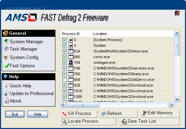
Task: Sort by Process ID column header
Action: (76, 34)
